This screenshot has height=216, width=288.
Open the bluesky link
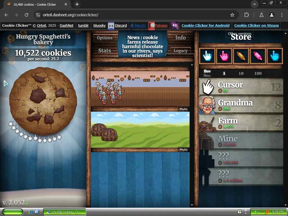[99, 26]
